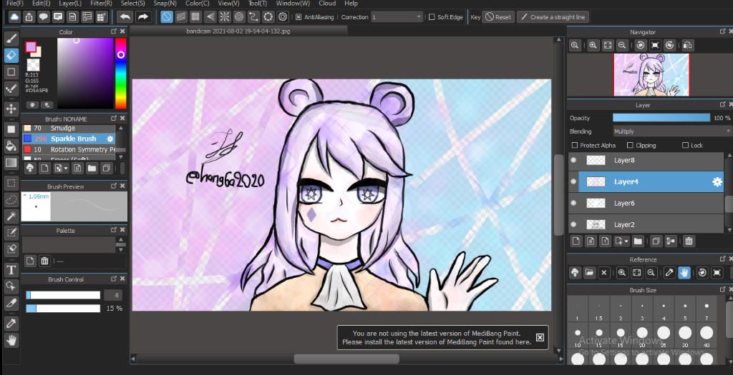Select the Eraser tool in left toolbar
The image size is (733, 375).
coord(11,55)
